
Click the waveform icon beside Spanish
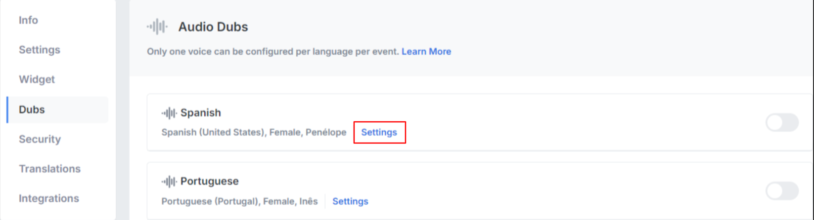pyautogui.click(x=169, y=113)
